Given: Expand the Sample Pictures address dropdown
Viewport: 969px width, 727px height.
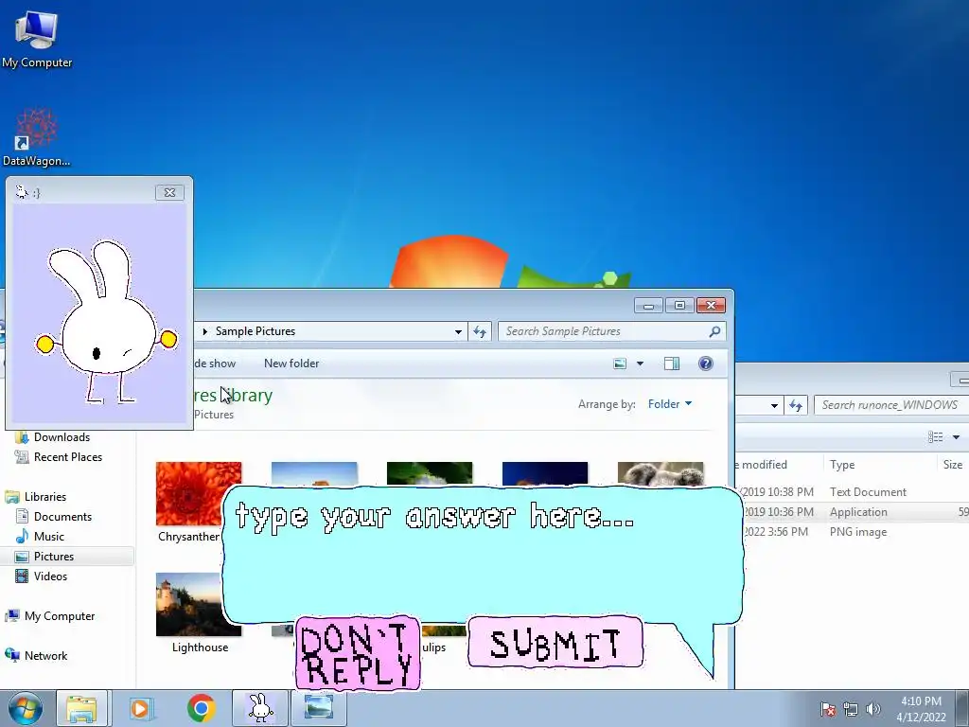Looking at the screenshot, I should coord(458,331).
